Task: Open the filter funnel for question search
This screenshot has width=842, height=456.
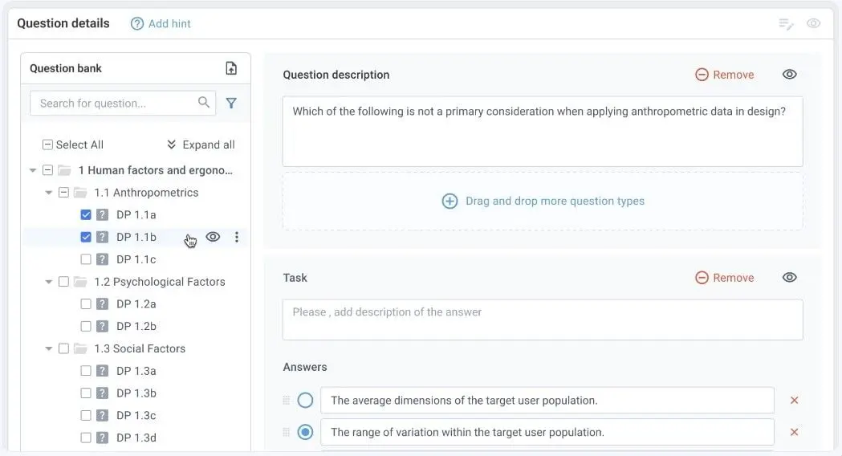Action: [231, 103]
